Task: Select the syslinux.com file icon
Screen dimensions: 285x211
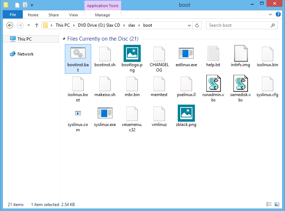Action: pyautogui.click(x=78, y=113)
